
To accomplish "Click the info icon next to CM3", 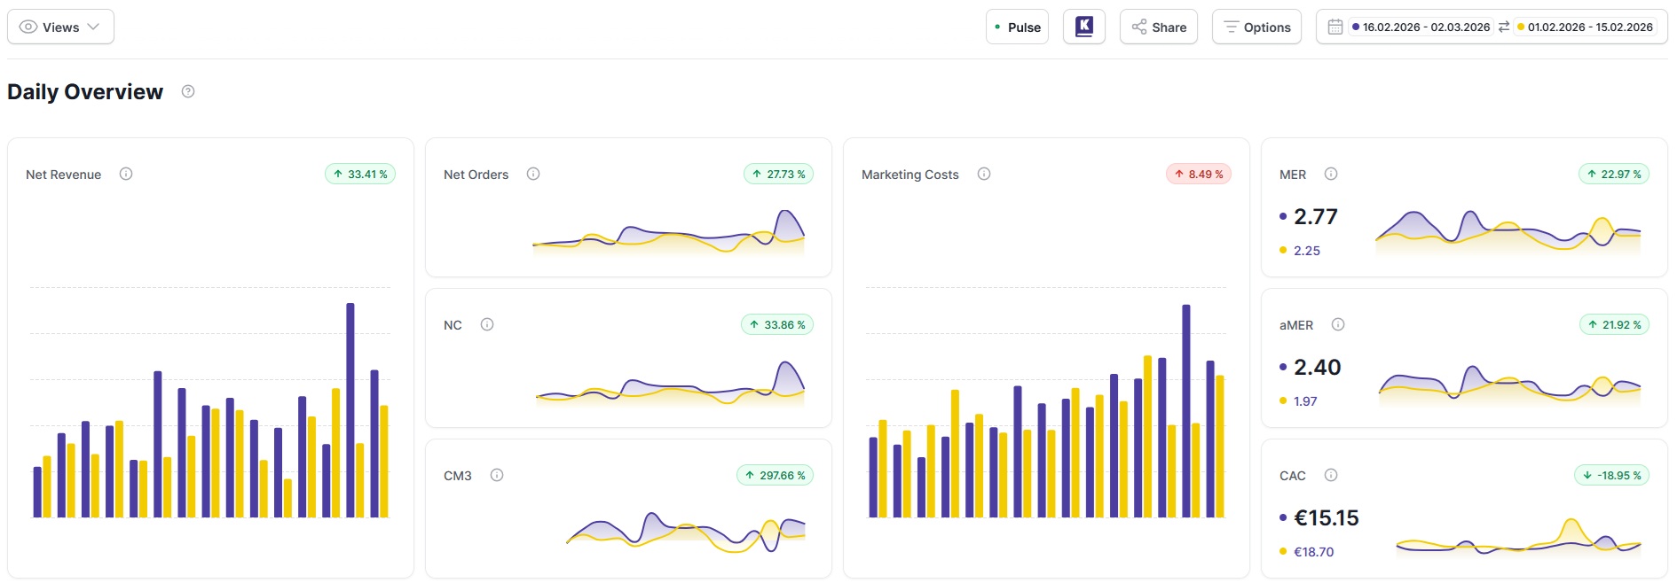I will (x=497, y=475).
